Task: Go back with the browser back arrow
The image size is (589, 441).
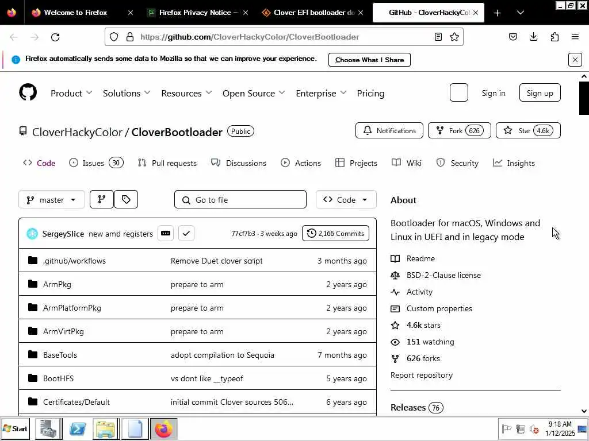Action: tap(14, 37)
